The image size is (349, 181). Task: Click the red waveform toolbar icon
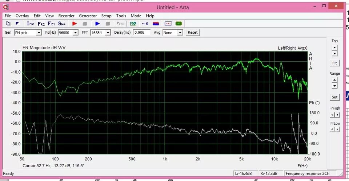point(168,24)
